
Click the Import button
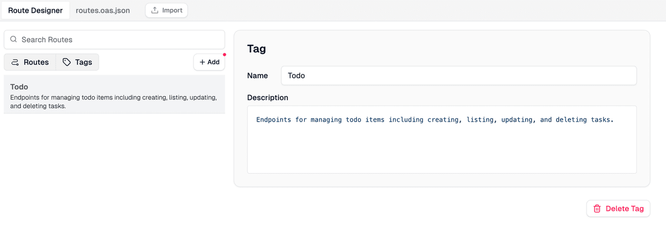167,11
